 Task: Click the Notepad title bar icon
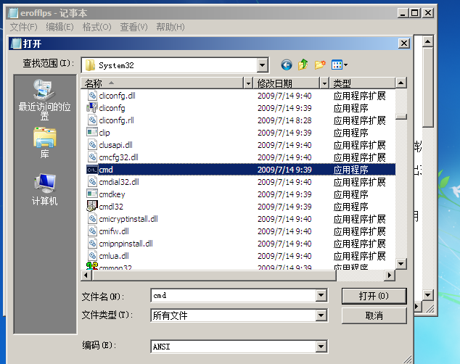pyautogui.click(x=13, y=13)
